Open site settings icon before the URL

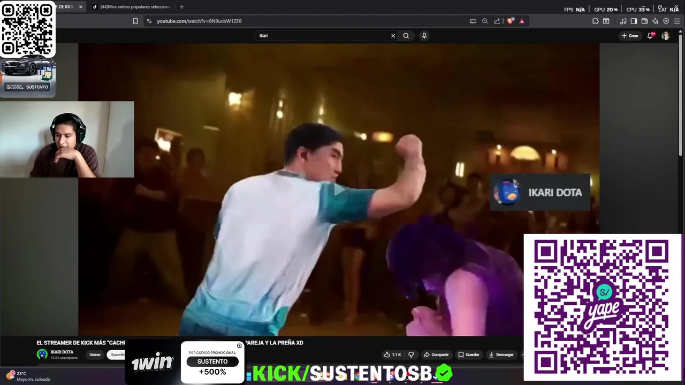tap(149, 21)
